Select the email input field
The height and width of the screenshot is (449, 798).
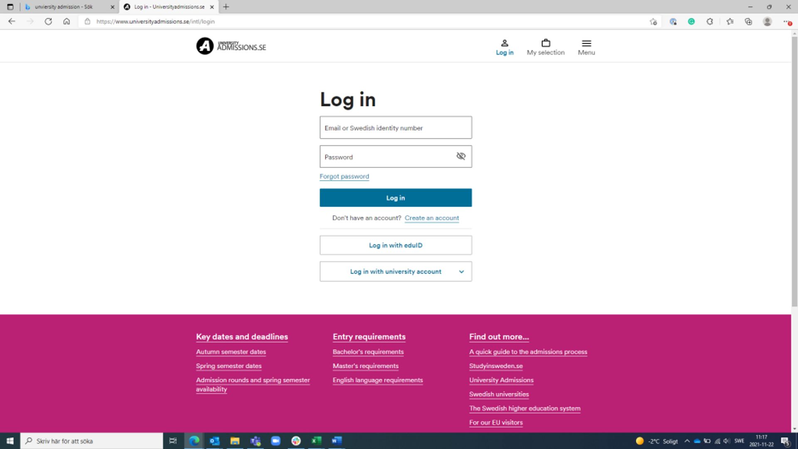(396, 127)
